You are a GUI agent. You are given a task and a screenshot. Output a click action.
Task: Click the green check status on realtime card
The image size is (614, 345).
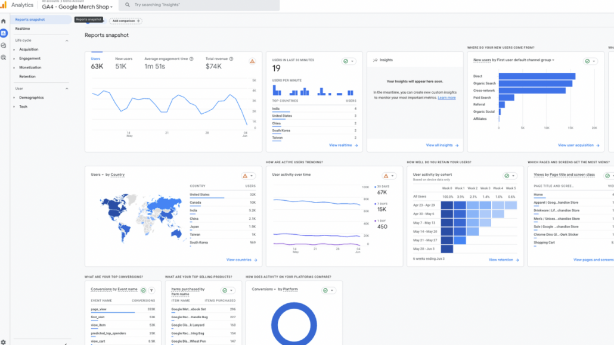(x=345, y=61)
